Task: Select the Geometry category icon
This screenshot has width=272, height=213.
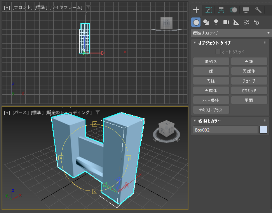Action: point(196,22)
